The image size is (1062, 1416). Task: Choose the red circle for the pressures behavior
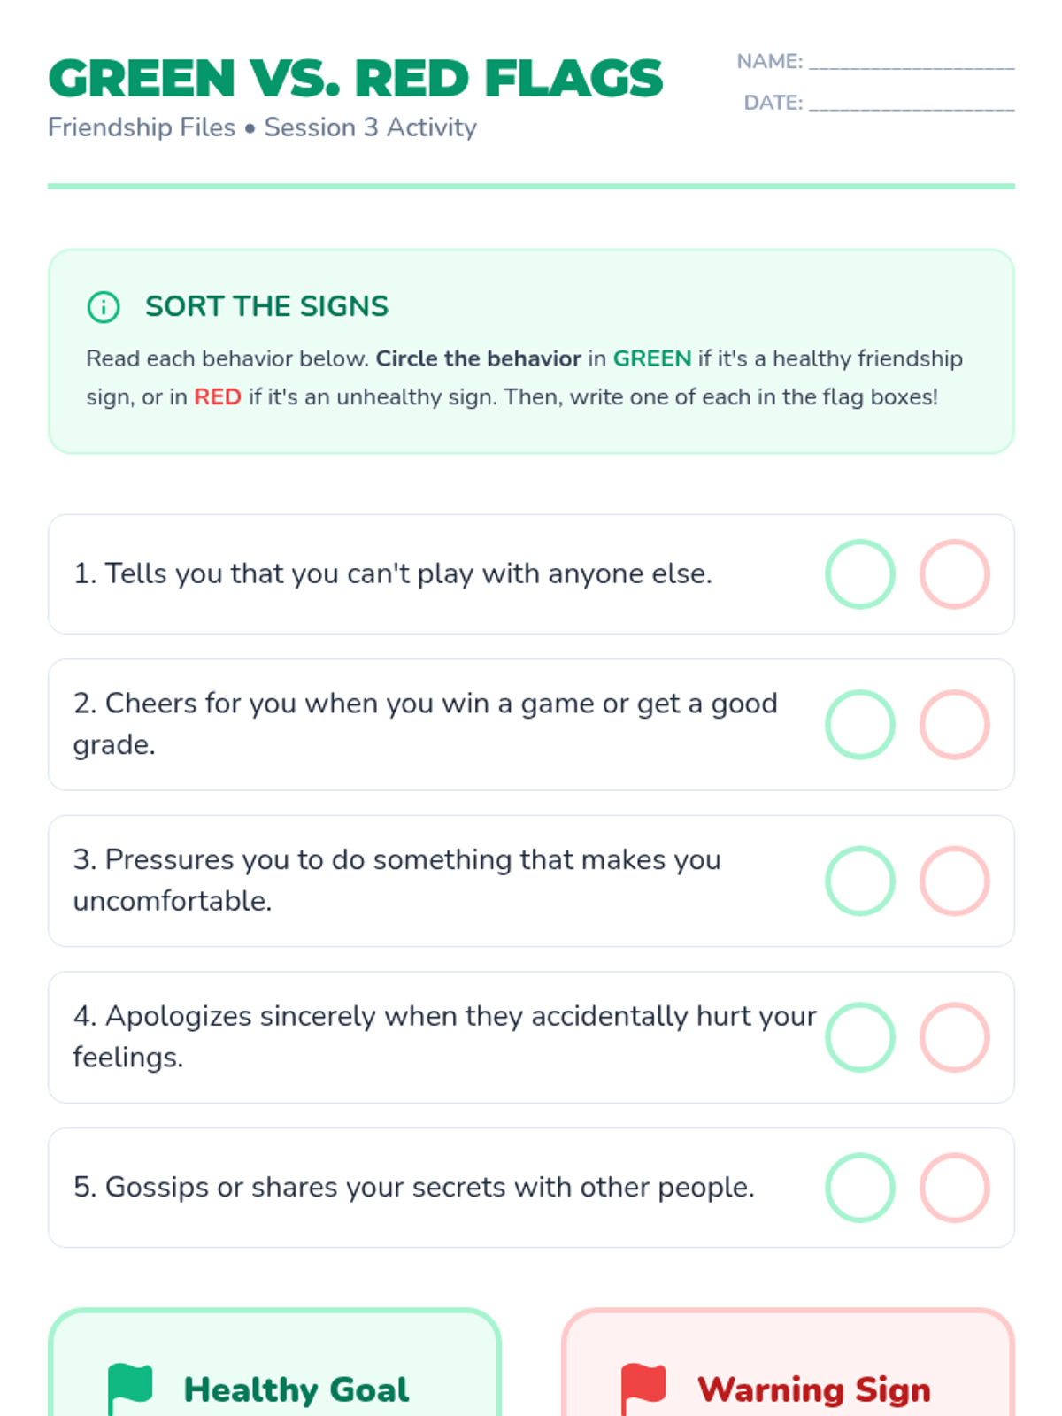point(954,881)
